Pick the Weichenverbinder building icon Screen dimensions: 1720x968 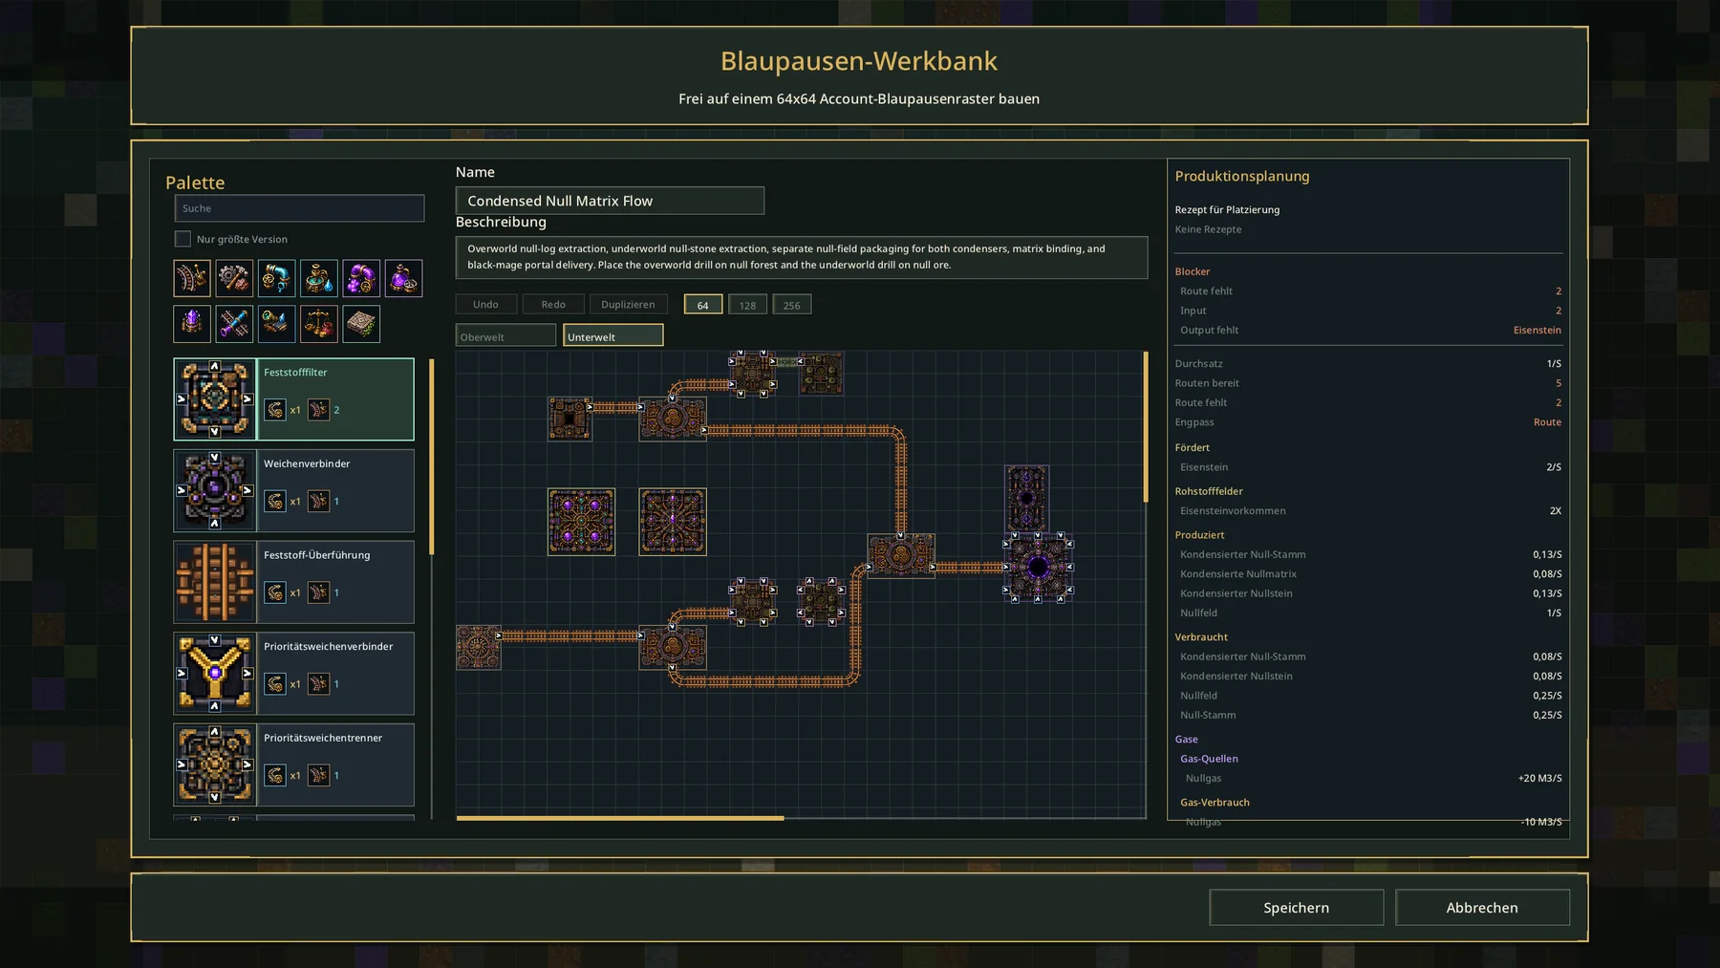[x=215, y=490]
